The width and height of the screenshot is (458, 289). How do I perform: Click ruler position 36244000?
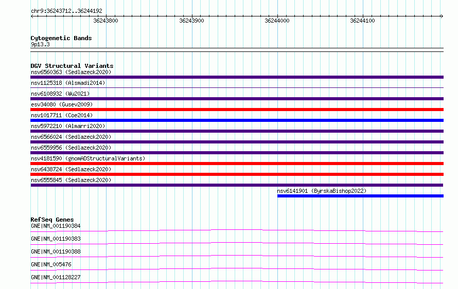point(277,21)
